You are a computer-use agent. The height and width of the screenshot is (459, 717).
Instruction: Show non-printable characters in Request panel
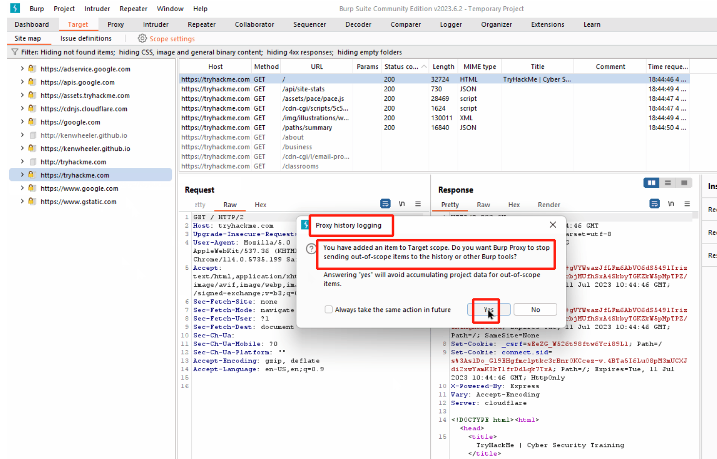point(402,204)
